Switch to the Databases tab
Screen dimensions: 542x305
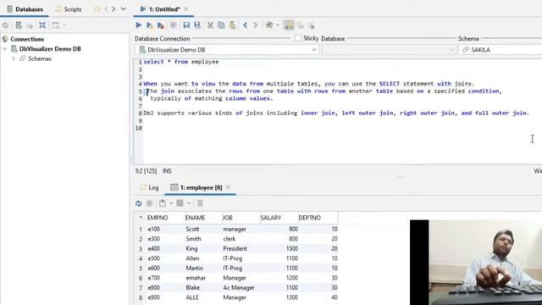pyautogui.click(x=25, y=9)
